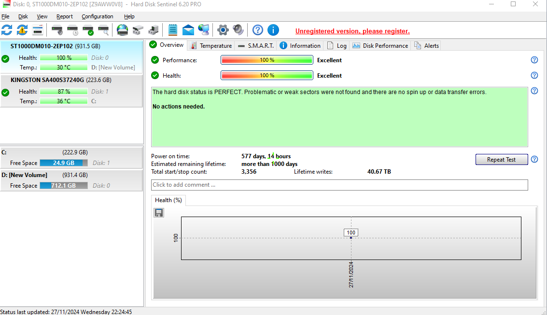Open the Help menu
Screen dimensions: 547x315
pyautogui.click(x=129, y=16)
